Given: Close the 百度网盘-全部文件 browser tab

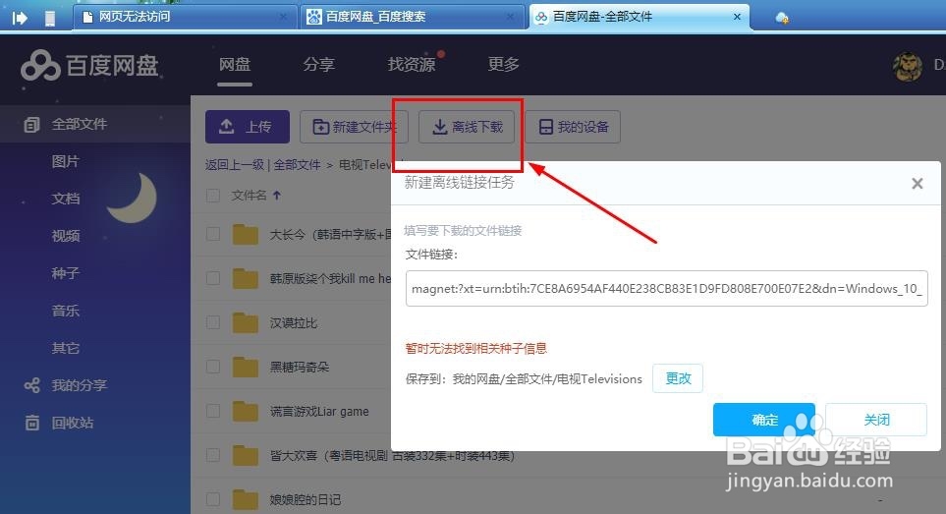Looking at the screenshot, I should click(737, 17).
